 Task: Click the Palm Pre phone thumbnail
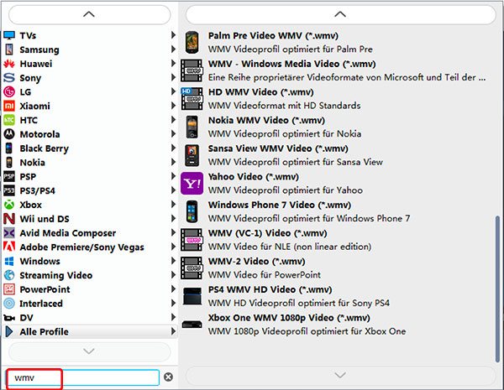[x=192, y=42]
